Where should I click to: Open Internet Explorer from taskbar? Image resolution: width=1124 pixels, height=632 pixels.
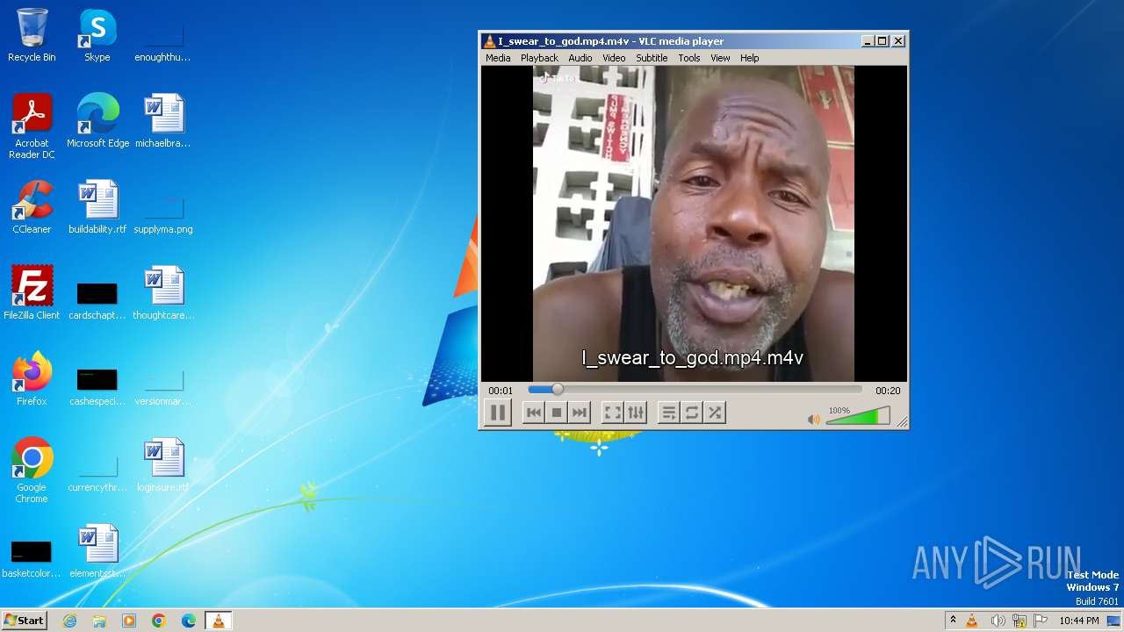tap(69, 621)
